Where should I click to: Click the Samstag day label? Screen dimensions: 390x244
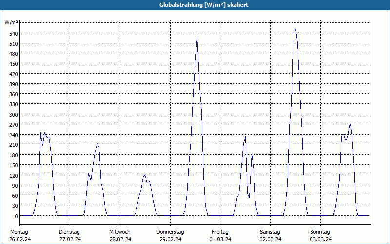(270, 232)
